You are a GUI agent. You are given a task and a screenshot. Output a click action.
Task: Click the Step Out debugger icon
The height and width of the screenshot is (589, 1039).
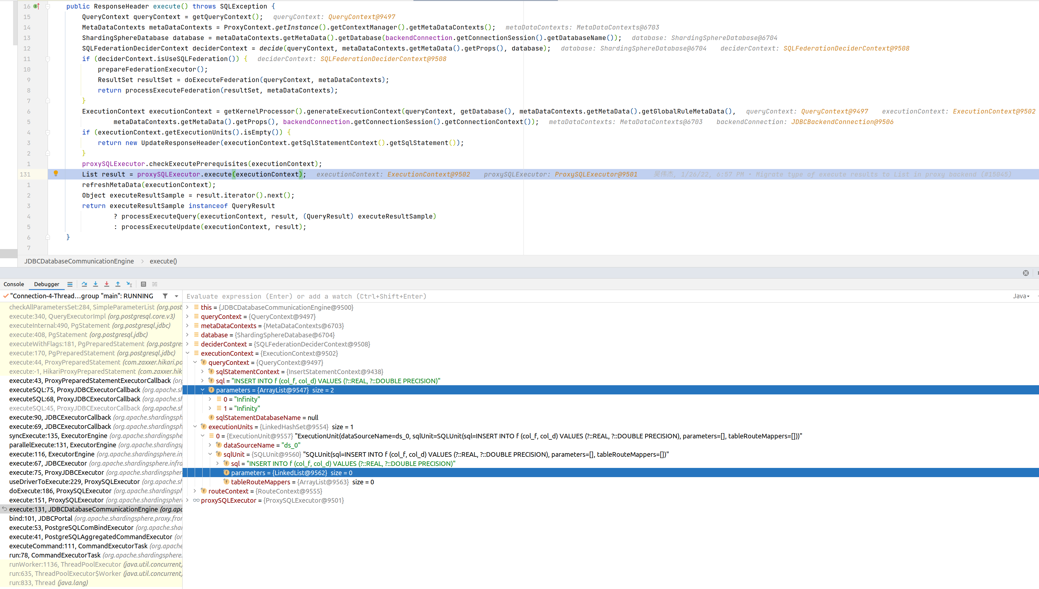tap(118, 284)
